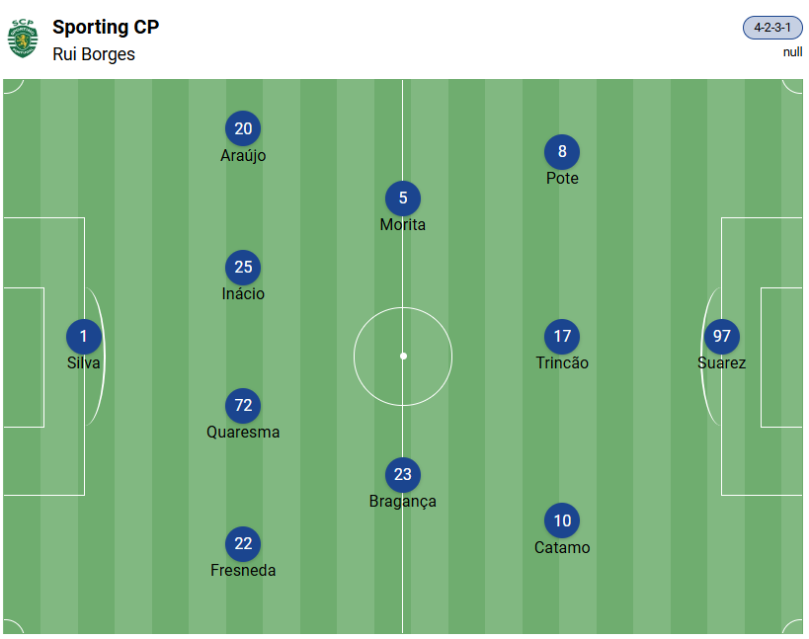This screenshot has width=809, height=639.
Task: Click Catamo's number 10 marker
Action: pyautogui.click(x=562, y=521)
